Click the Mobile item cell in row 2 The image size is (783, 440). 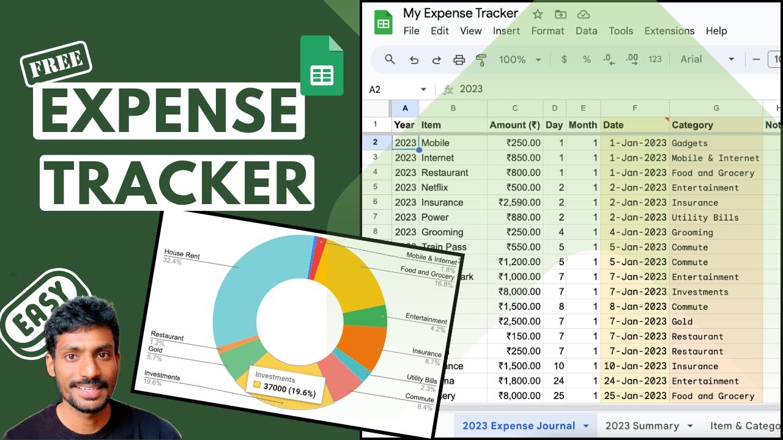(x=453, y=143)
